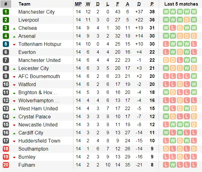Viewport: 202px width, 172px height.
Task: Open the Manchester United team link
Action: 39,60
